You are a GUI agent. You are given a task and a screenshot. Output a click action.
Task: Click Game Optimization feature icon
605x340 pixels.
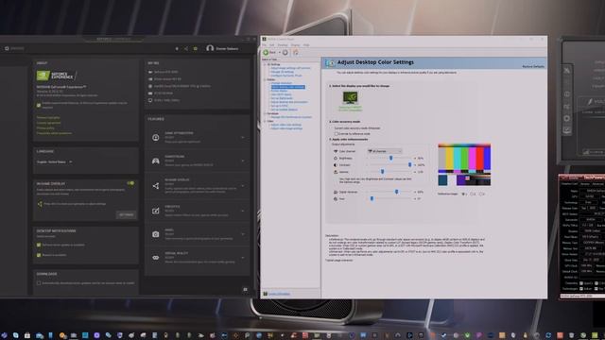(x=155, y=137)
